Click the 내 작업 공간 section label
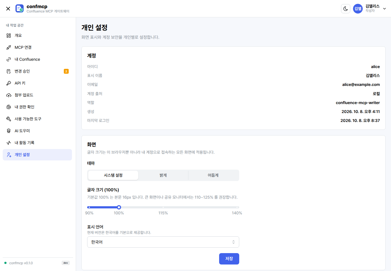Screen dimensions: 391x271 pos(15,25)
